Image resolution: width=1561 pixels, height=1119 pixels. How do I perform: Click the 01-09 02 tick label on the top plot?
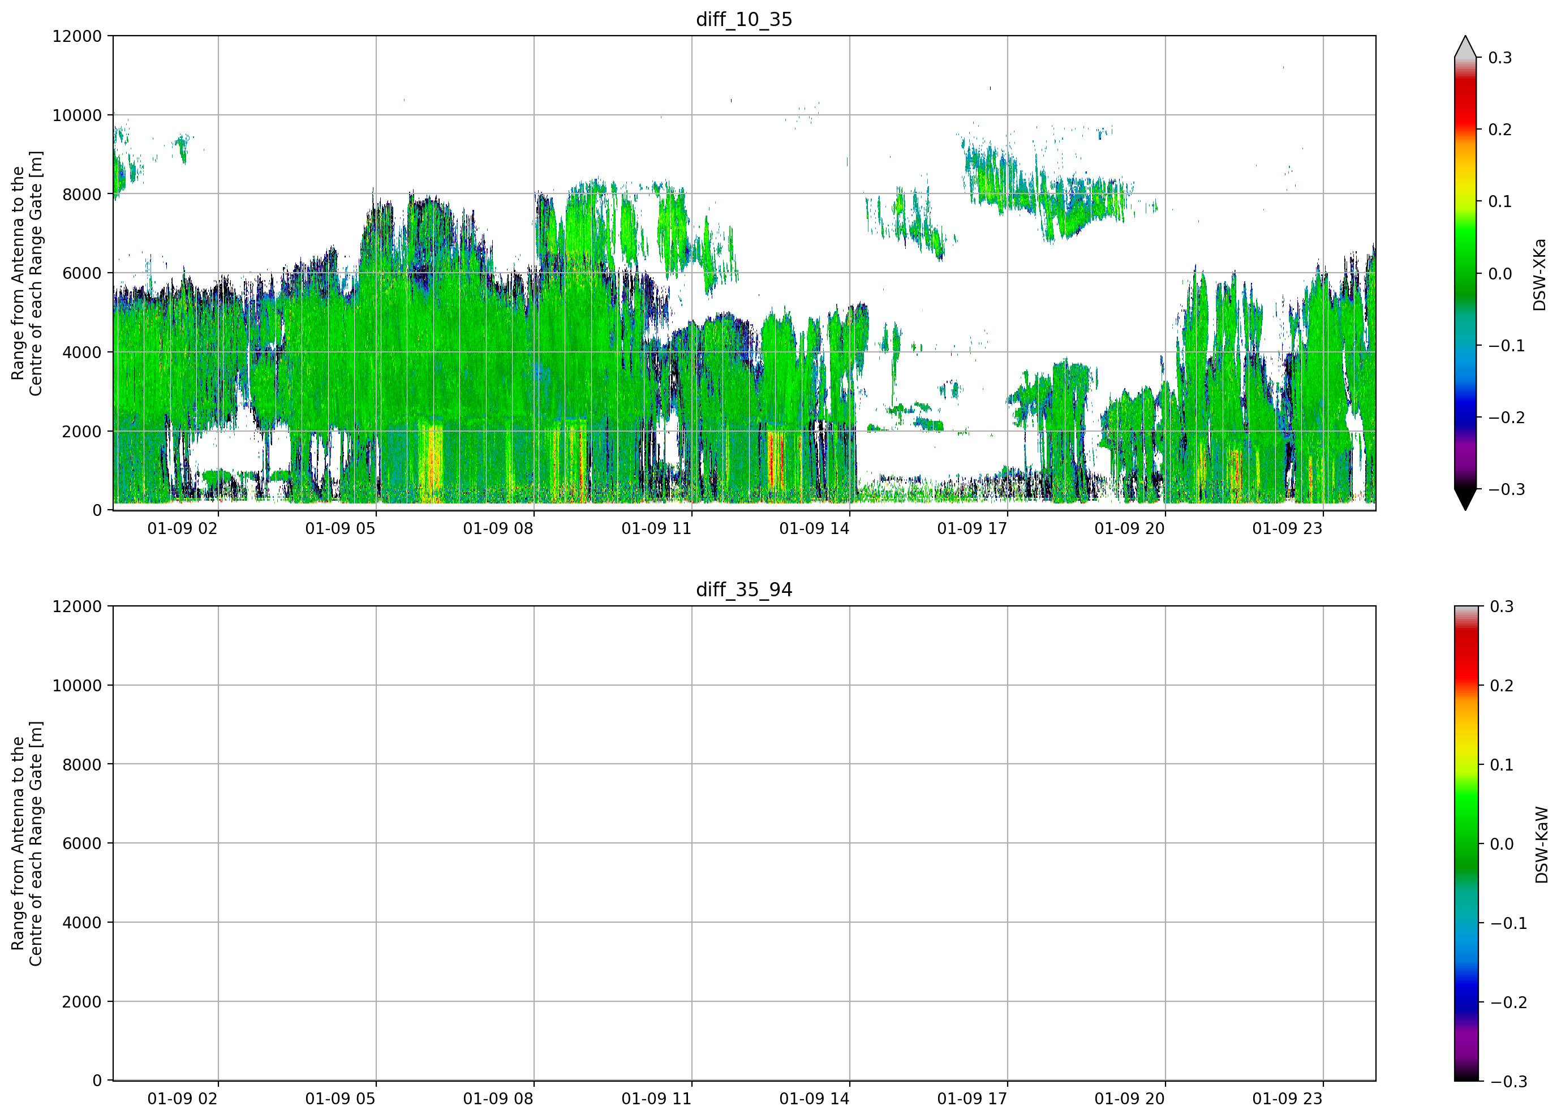tap(182, 528)
